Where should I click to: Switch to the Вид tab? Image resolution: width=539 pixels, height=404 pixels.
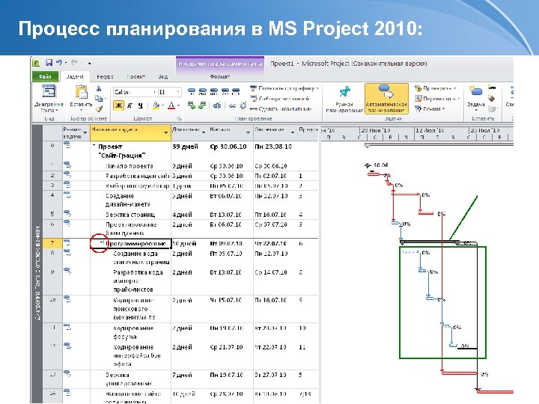pos(163,76)
